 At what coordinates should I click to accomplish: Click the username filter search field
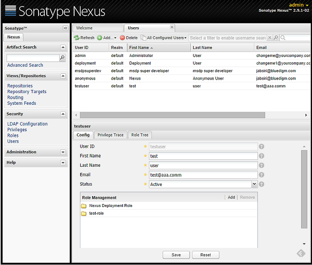pyautogui.click(x=227, y=38)
